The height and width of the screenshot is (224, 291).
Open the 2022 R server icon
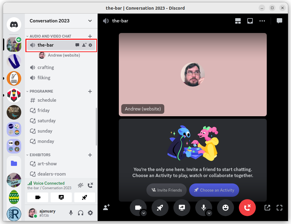click(14, 214)
